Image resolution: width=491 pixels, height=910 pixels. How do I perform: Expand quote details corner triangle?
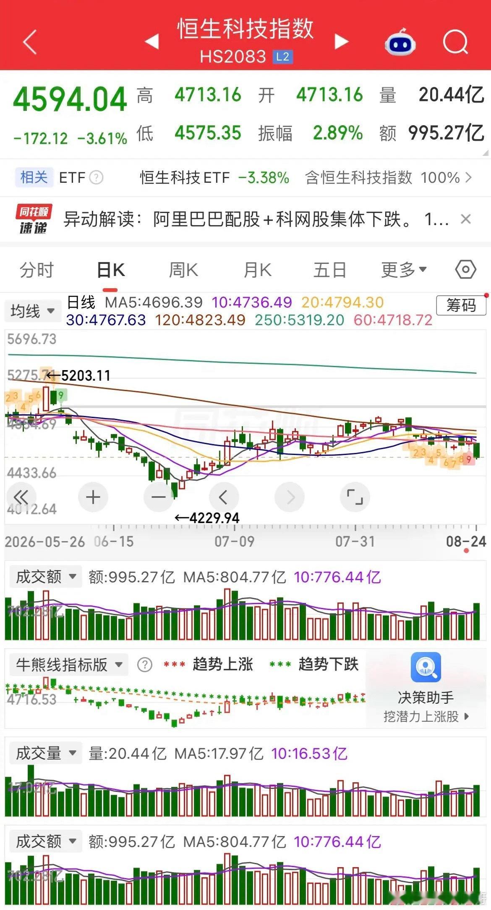click(x=486, y=153)
